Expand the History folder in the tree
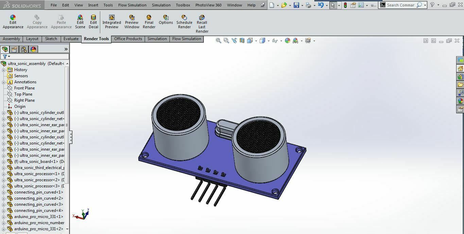 click(3, 69)
